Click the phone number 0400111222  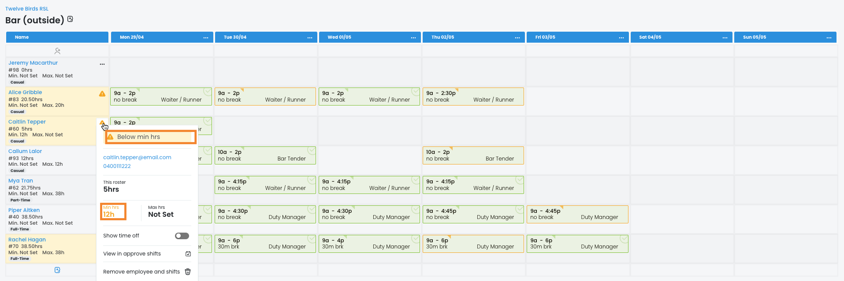coord(117,166)
